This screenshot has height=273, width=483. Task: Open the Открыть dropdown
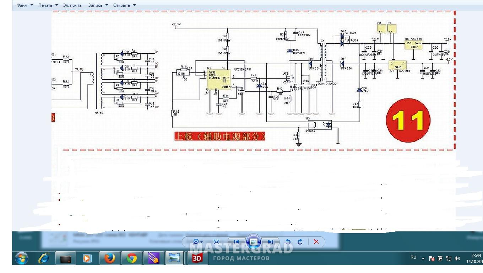click(124, 5)
